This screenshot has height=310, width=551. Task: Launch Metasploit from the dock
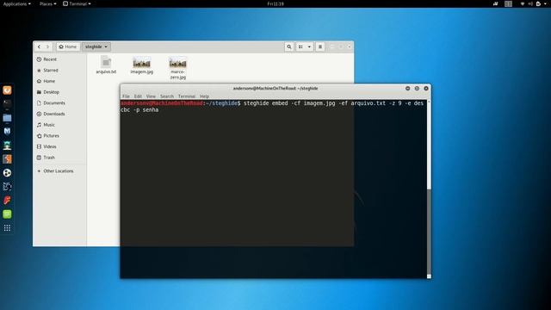7,131
